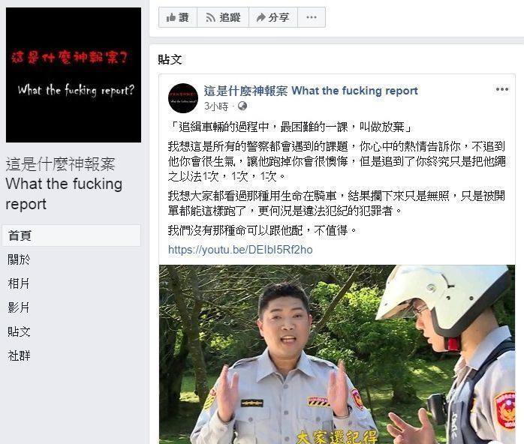Click the 貼文 section heading
The height and width of the screenshot is (444, 524).
(170, 59)
